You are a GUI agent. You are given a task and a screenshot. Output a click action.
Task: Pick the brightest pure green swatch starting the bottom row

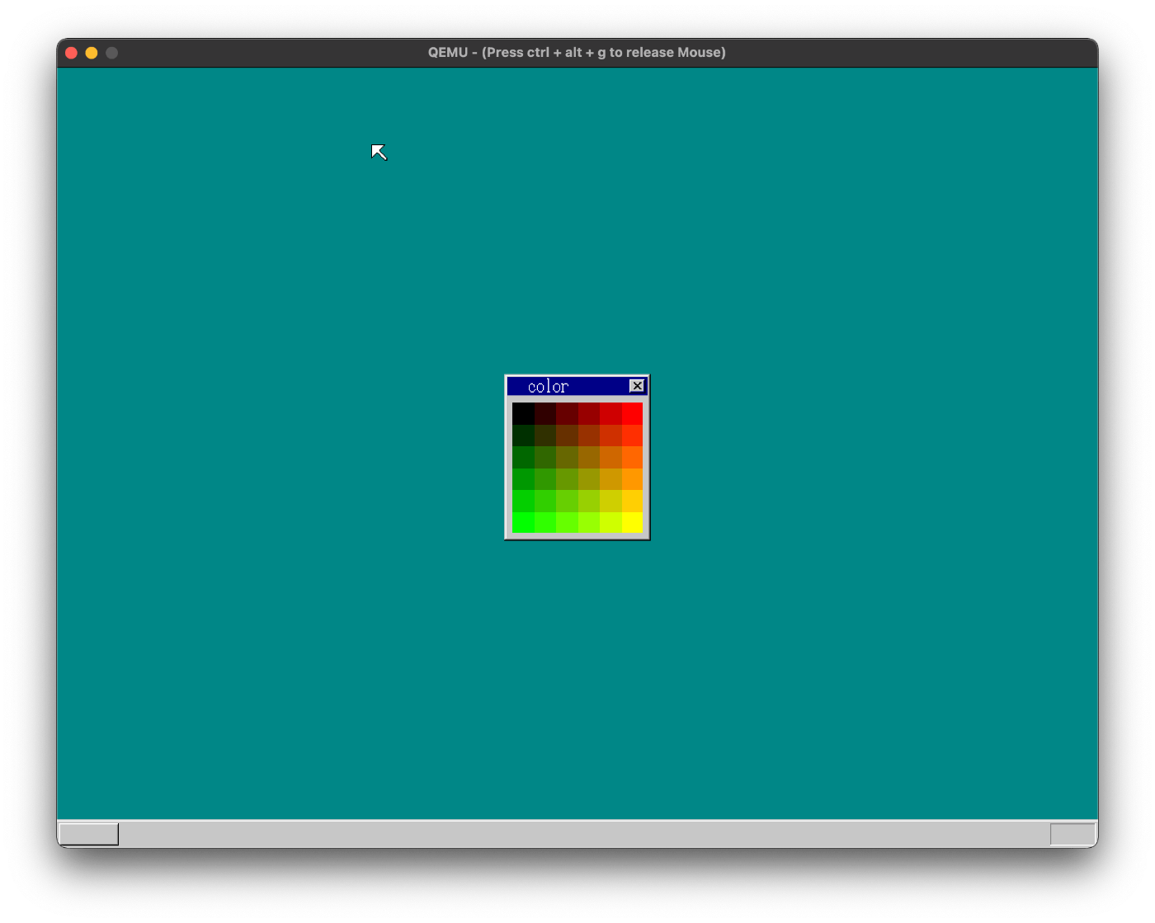(523, 522)
